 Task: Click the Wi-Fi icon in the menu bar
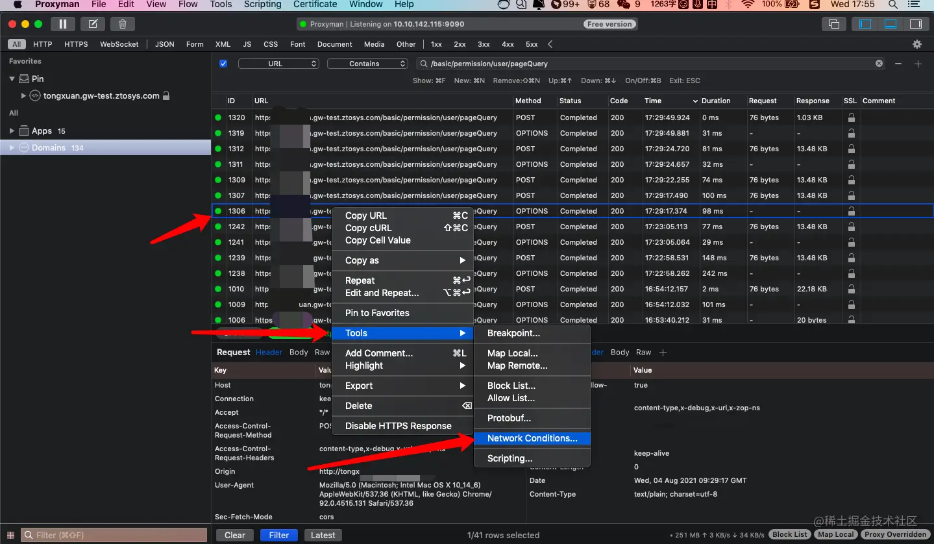tap(748, 5)
